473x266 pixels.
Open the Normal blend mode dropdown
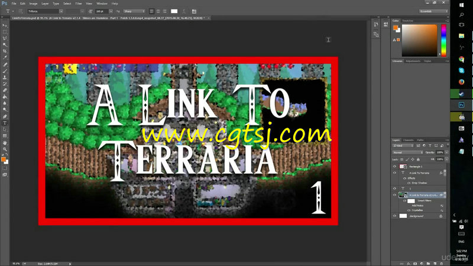407,153
